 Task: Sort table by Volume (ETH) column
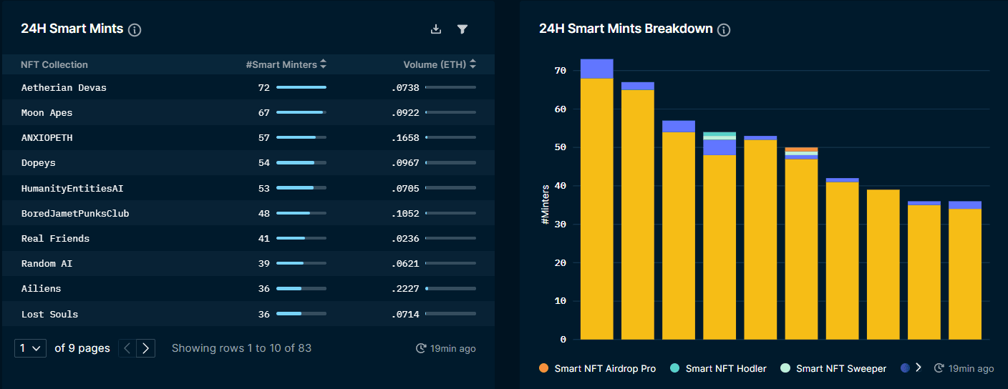pyautogui.click(x=440, y=64)
